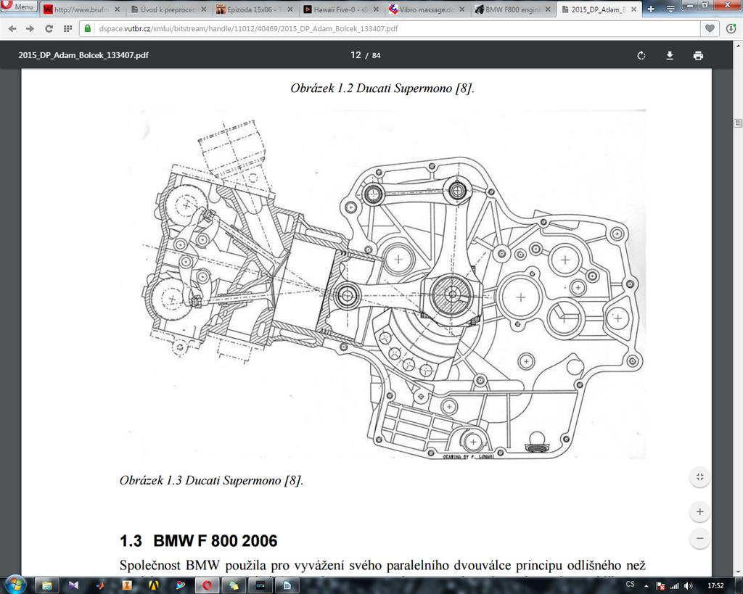Zoom in on the PDF

pyautogui.click(x=700, y=511)
